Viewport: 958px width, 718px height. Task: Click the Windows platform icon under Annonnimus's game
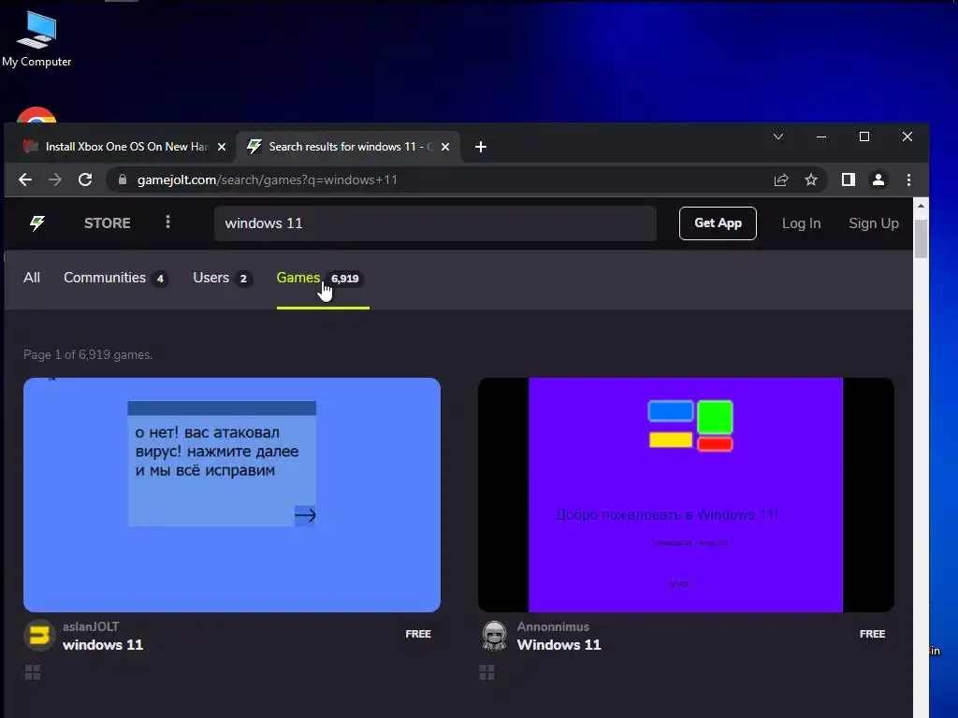[x=486, y=673]
